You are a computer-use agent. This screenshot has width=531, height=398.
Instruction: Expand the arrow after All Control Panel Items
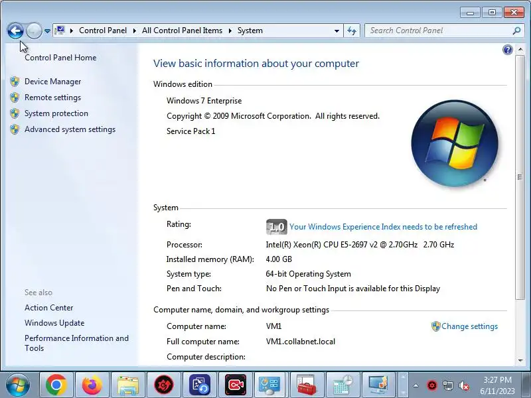230,31
